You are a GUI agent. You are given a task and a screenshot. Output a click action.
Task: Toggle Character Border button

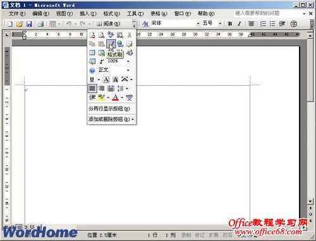point(106,79)
